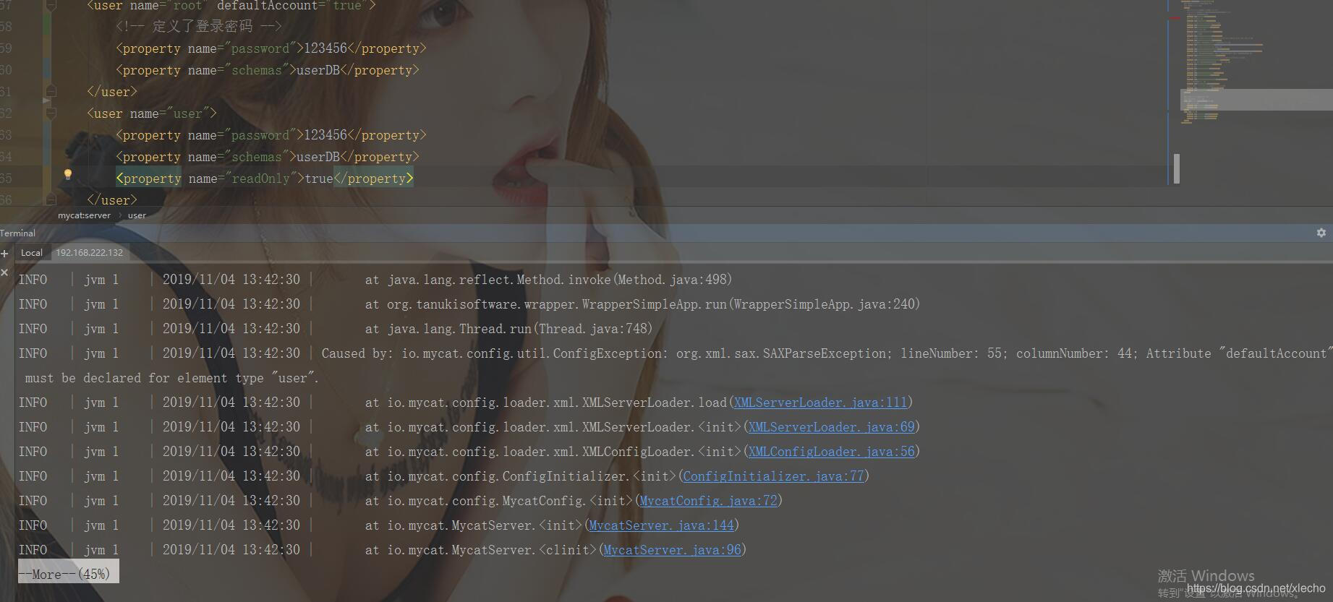
Task: Click the Chinese comment line in the editor
Action: 199,27
